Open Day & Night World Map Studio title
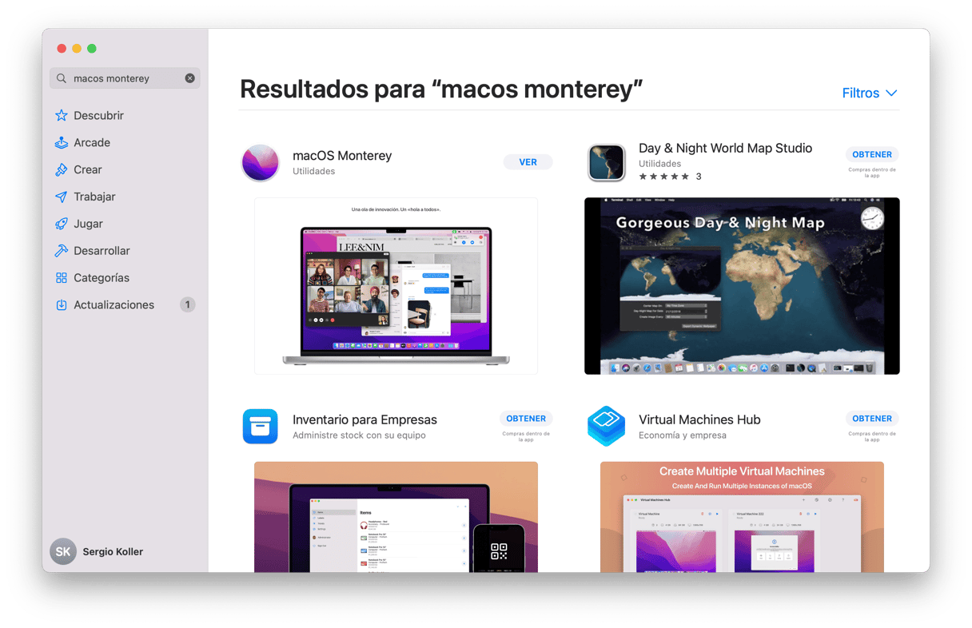This screenshot has height=628, width=972. pyautogui.click(x=725, y=149)
